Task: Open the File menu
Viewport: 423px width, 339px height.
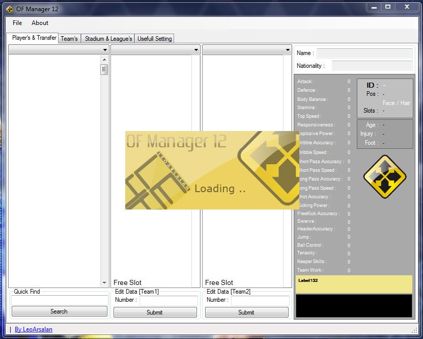Action: (x=17, y=23)
